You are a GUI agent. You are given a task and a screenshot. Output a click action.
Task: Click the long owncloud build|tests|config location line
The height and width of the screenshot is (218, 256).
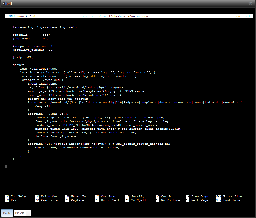tap(135, 103)
